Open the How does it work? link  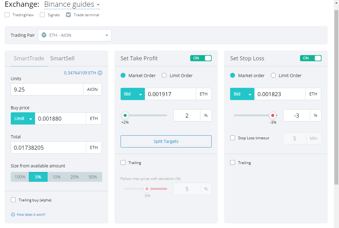[31, 215]
